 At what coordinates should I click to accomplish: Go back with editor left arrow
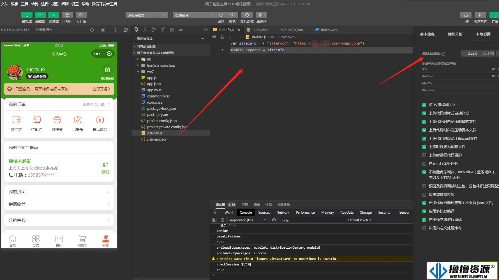[x=231, y=37]
